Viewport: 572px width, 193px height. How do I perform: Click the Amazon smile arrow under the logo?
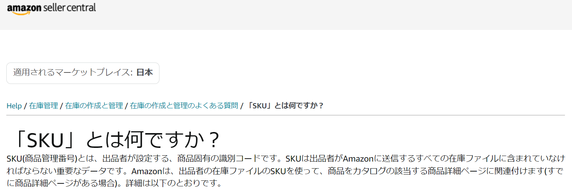coord(21,13)
